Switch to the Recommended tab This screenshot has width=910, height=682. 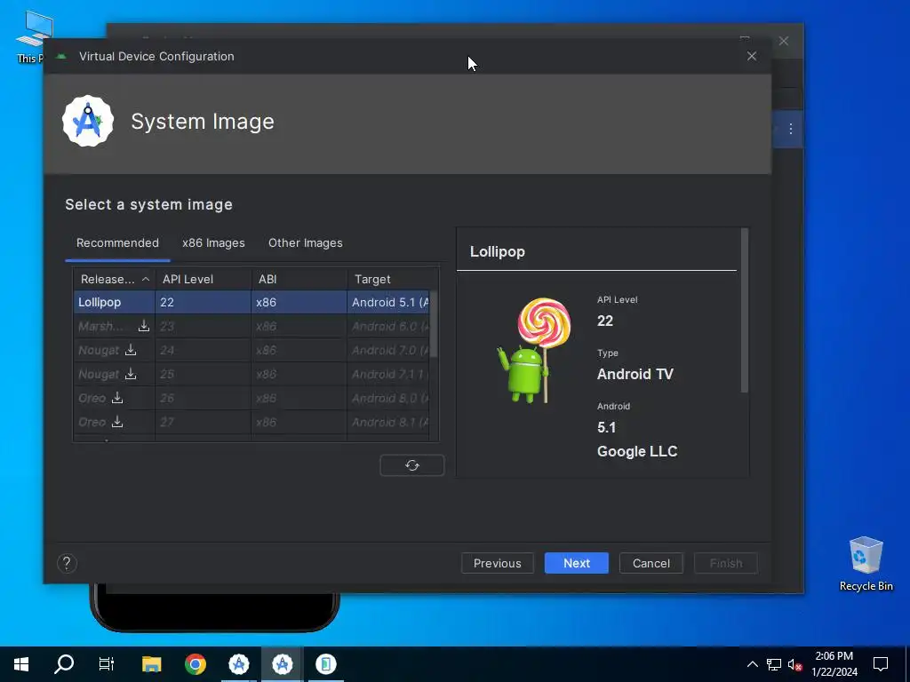point(117,243)
